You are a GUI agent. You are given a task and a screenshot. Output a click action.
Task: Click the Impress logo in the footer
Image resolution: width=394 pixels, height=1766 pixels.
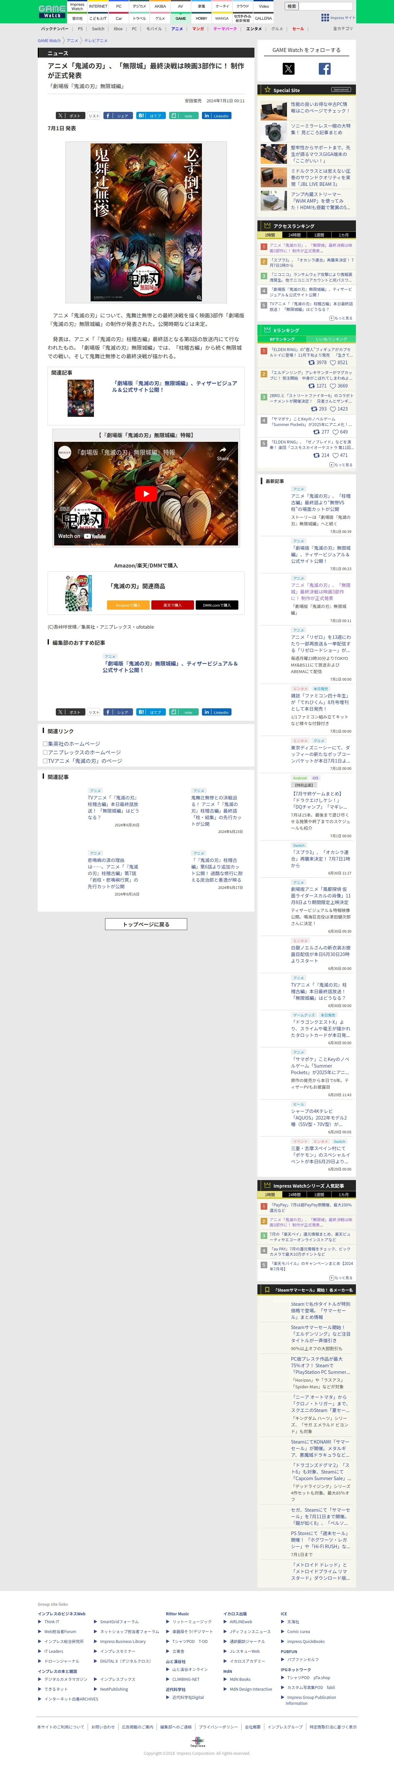(x=197, y=1742)
